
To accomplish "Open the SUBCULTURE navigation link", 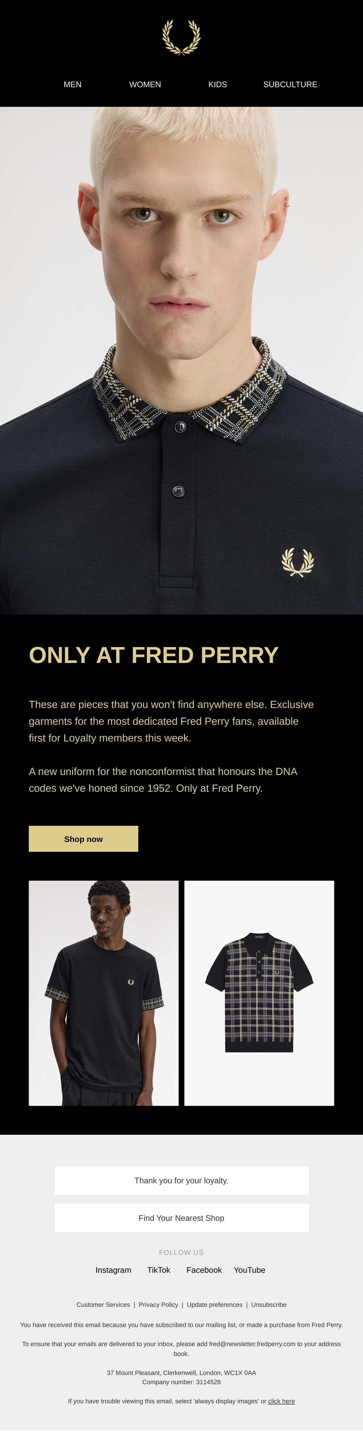I will [290, 84].
